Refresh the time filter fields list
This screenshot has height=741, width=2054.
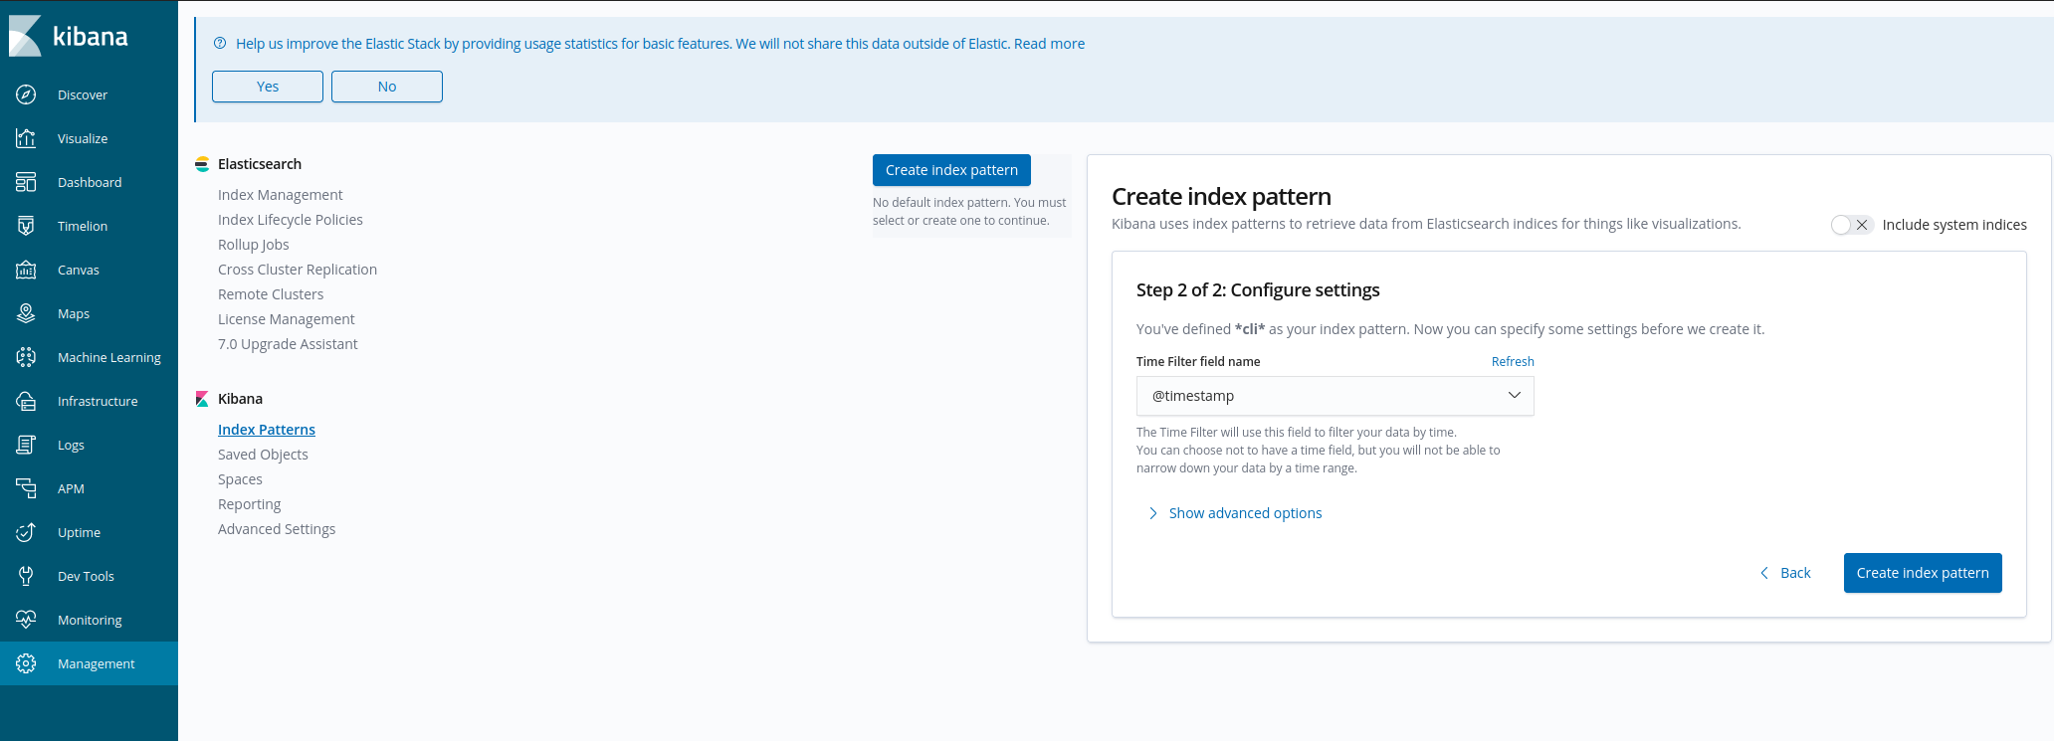(1513, 362)
